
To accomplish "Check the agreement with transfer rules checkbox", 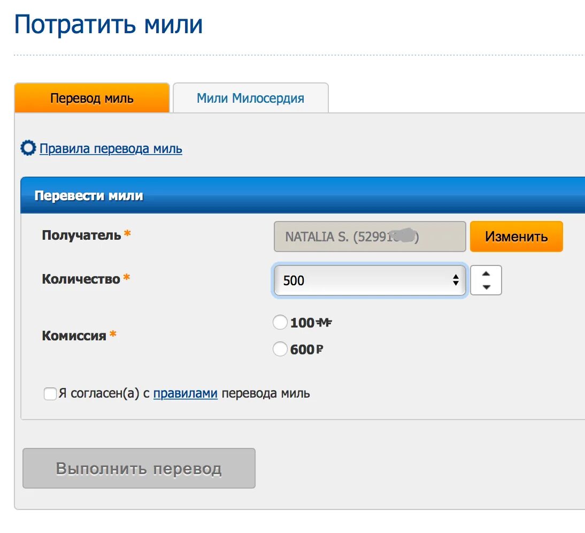I will pos(50,393).
